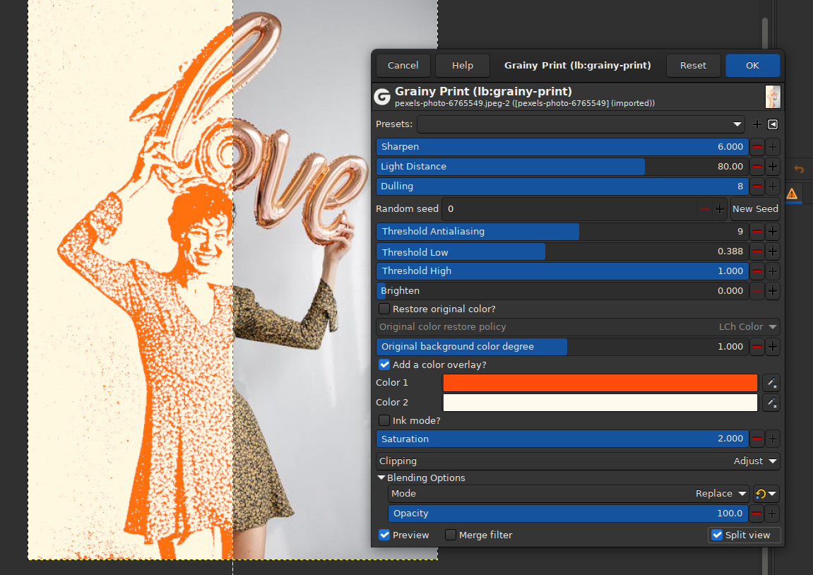Screen dimensions: 813x575
Task: Increase the Random seed value
Action: click(720, 209)
